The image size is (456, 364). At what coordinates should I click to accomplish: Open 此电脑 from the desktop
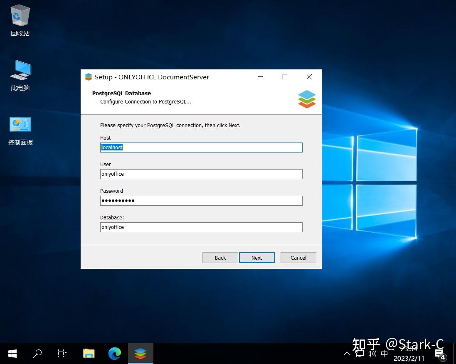[20, 76]
